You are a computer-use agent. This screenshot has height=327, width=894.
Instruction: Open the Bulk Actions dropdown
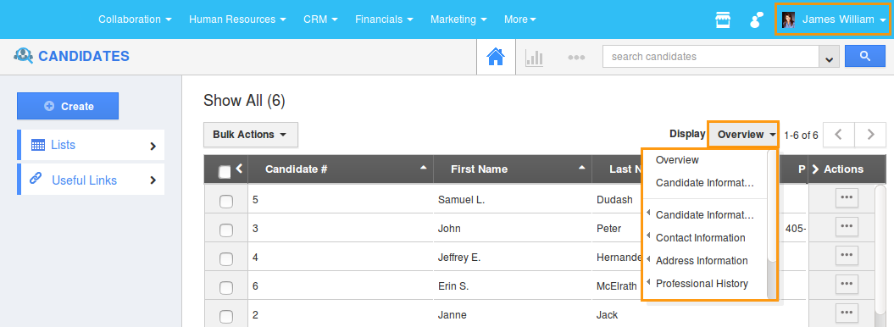[251, 135]
